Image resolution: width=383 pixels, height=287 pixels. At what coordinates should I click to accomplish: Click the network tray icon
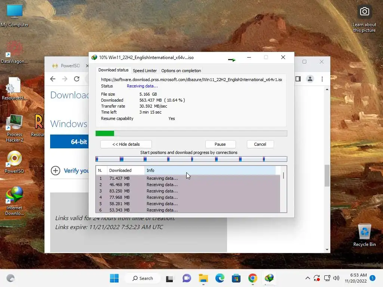pyautogui.click(x=327, y=278)
